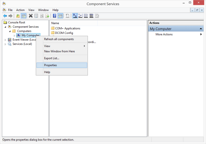Open More Actions in Actions pane
Image resolution: width=206 pixels, height=144 pixels.
164,34
